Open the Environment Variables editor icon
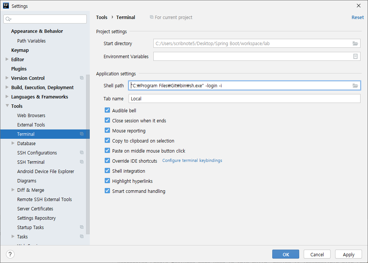Image resolution: width=368 pixels, height=263 pixels. coord(355,56)
